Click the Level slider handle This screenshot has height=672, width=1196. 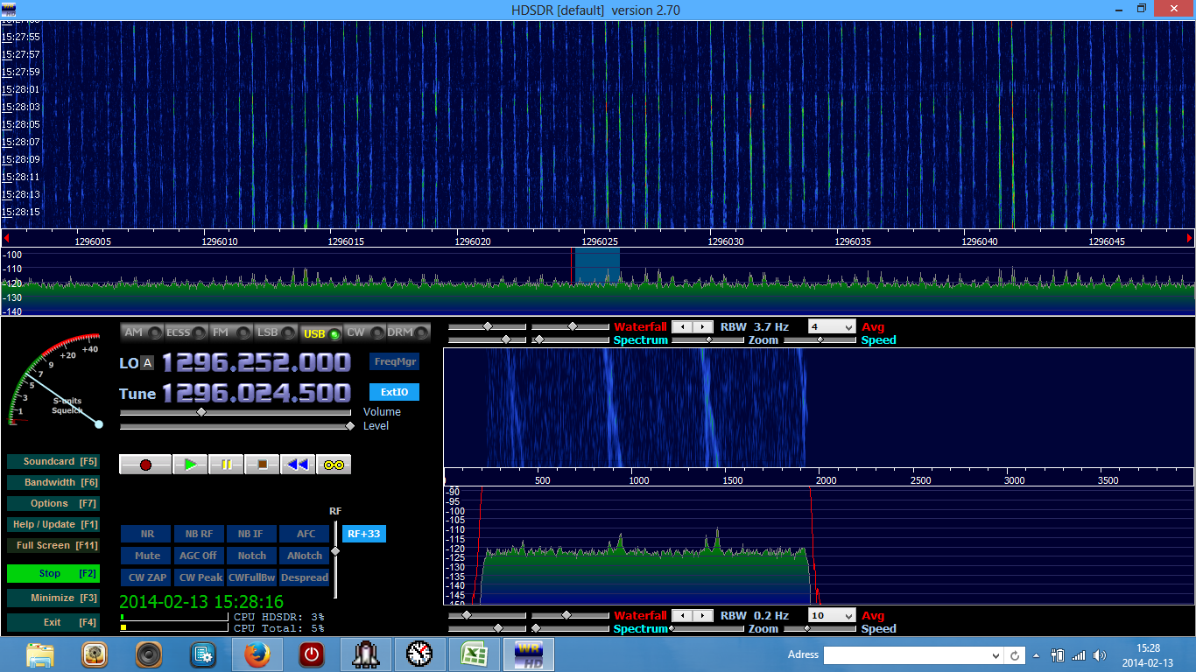click(350, 426)
